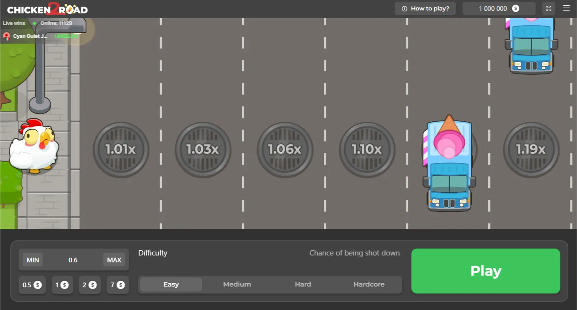Click the 1.01x manhole multiplier
The height and width of the screenshot is (310, 577).
click(120, 150)
